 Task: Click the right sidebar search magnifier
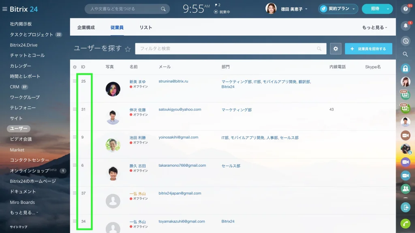pos(405,54)
